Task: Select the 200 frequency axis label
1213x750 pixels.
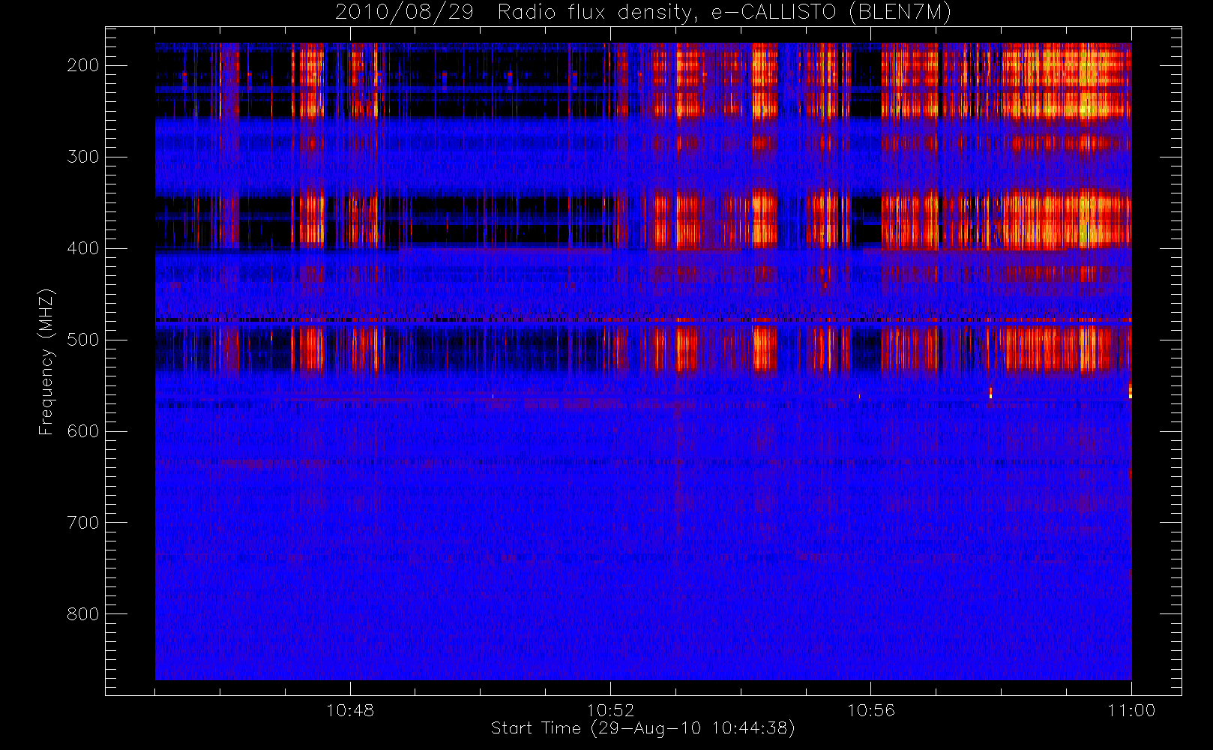Action: pyautogui.click(x=83, y=65)
